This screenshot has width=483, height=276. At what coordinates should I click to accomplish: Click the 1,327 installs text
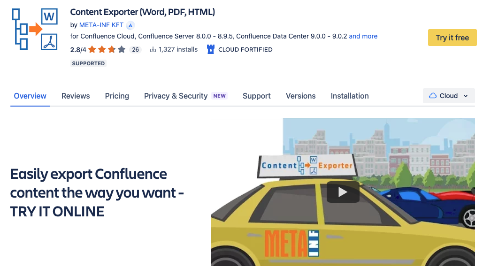tap(178, 50)
